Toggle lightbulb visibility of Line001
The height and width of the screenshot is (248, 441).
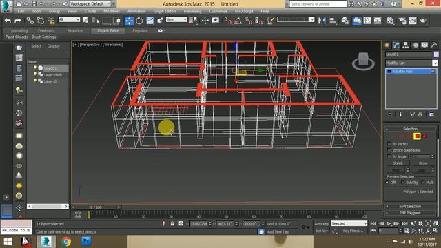35,68
